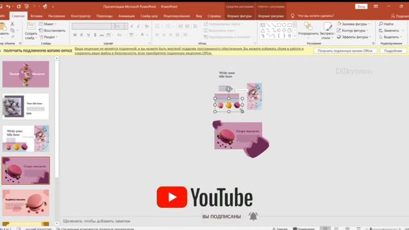Clear all text formatting

146,26
